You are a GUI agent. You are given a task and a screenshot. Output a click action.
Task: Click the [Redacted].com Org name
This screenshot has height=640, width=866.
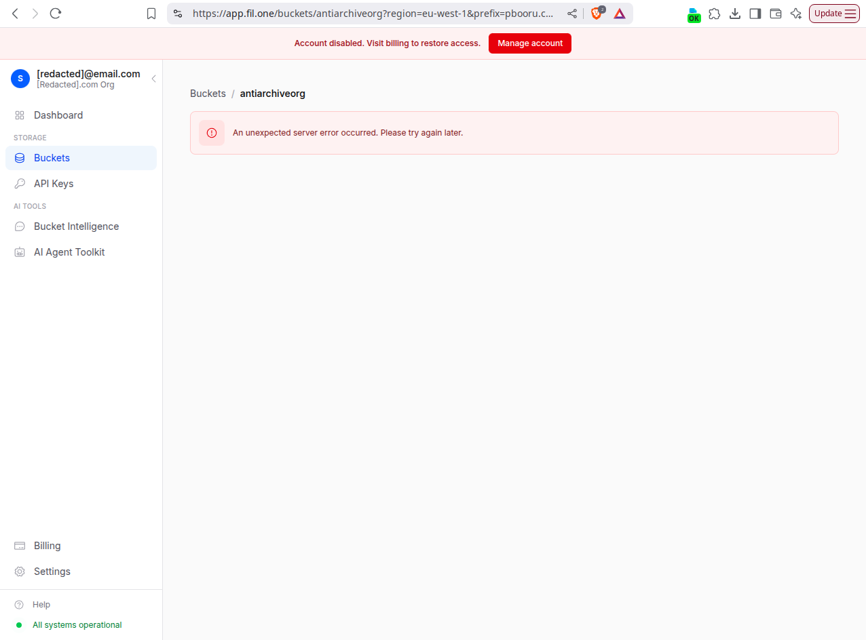(75, 85)
